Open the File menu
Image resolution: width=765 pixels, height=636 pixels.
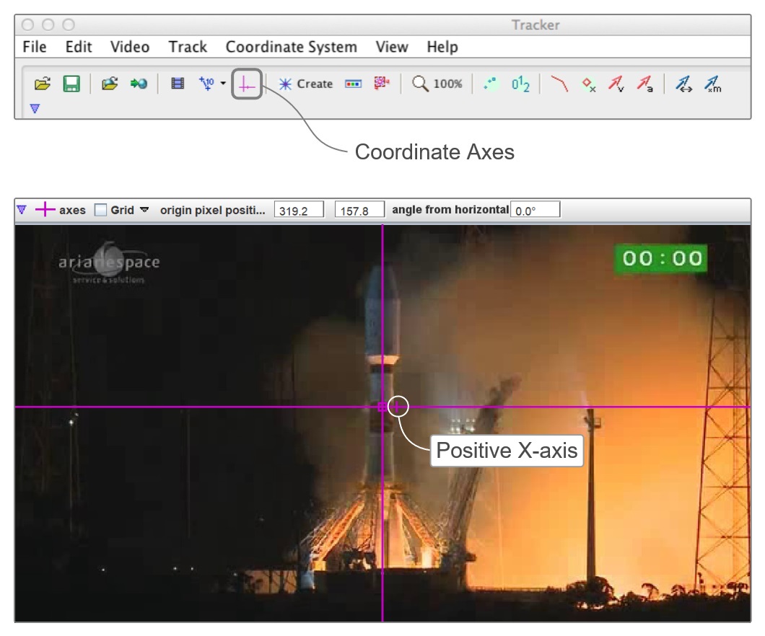pyautogui.click(x=35, y=47)
